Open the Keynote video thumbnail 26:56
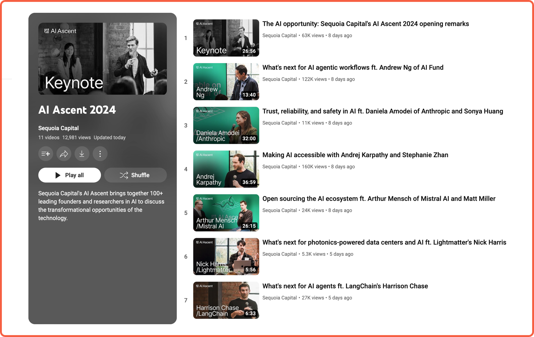This screenshot has width=534, height=337. pyautogui.click(x=226, y=38)
